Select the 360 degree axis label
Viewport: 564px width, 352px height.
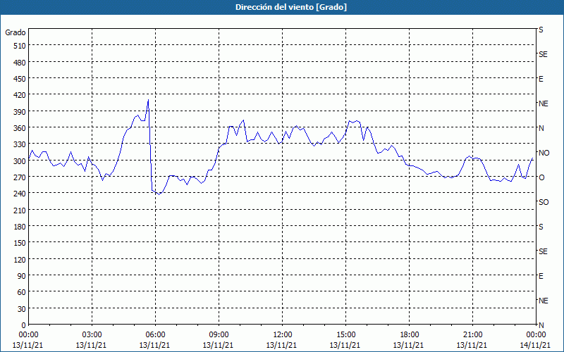coord(20,128)
